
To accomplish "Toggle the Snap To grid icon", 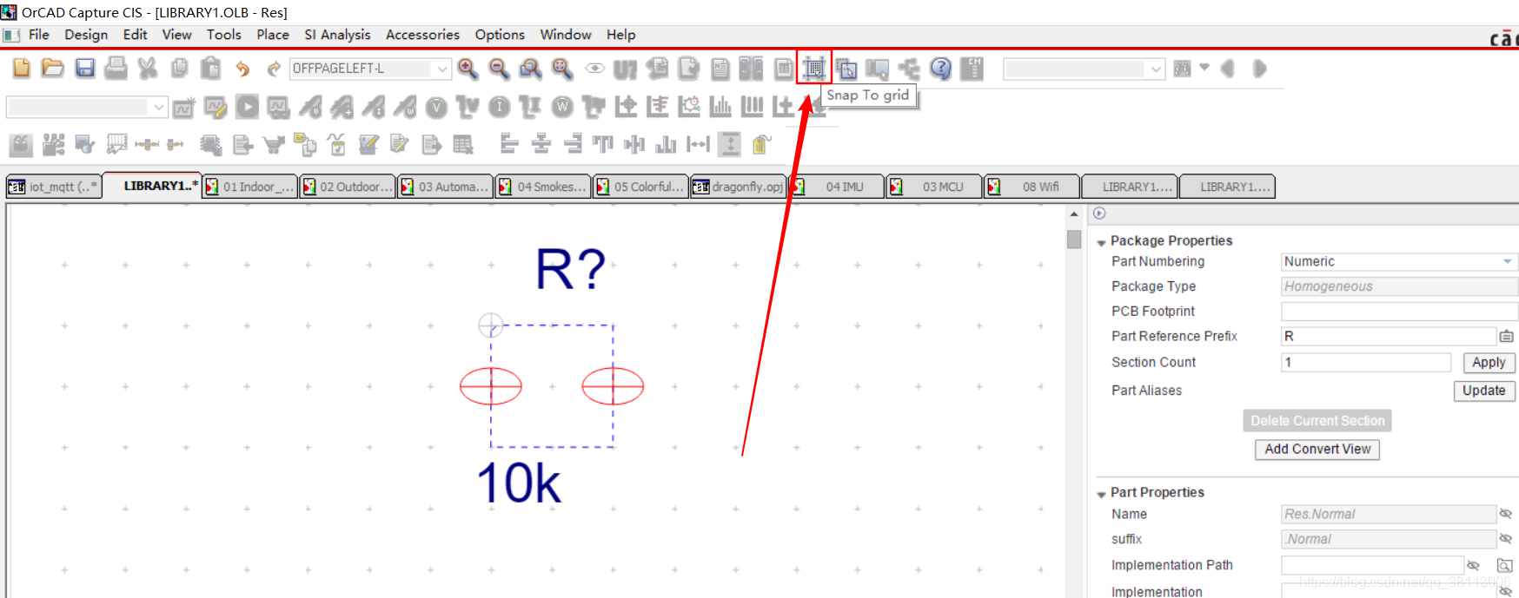I will (814, 68).
